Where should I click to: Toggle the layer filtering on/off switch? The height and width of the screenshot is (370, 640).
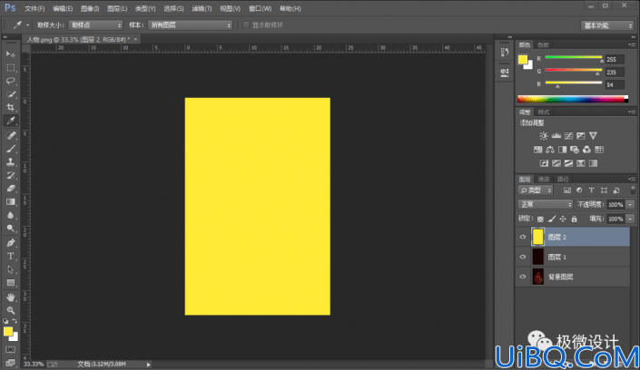click(x=633, y=190)
